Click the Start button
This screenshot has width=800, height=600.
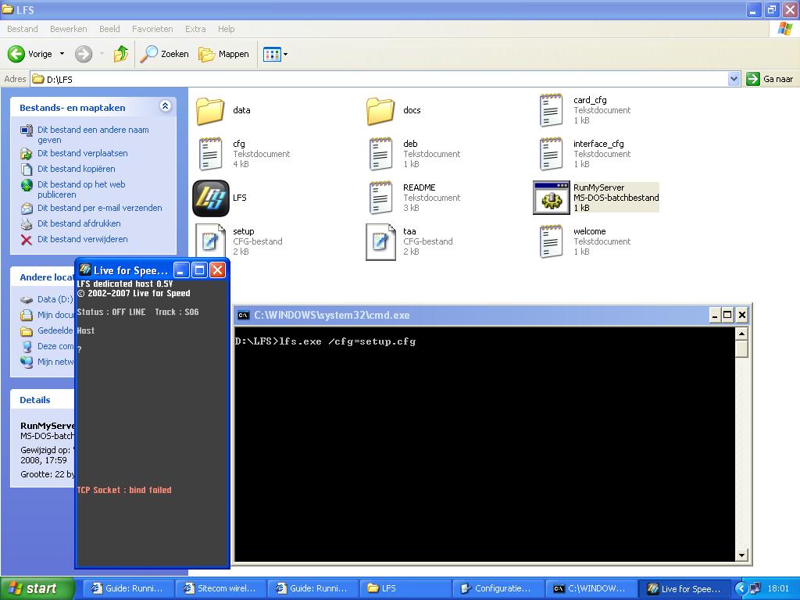pyautogui.click(x=37, y=588)
